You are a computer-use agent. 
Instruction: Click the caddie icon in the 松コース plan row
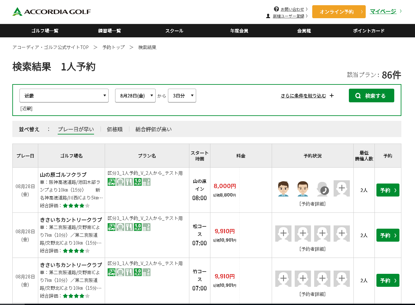pyautogui.click(x=120, y=227)
